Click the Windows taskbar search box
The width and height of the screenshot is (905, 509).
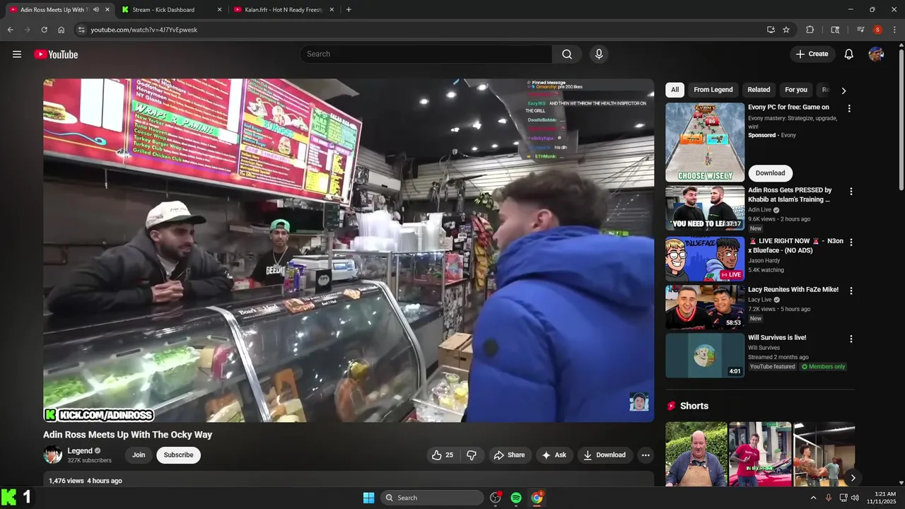click(433, 498)
